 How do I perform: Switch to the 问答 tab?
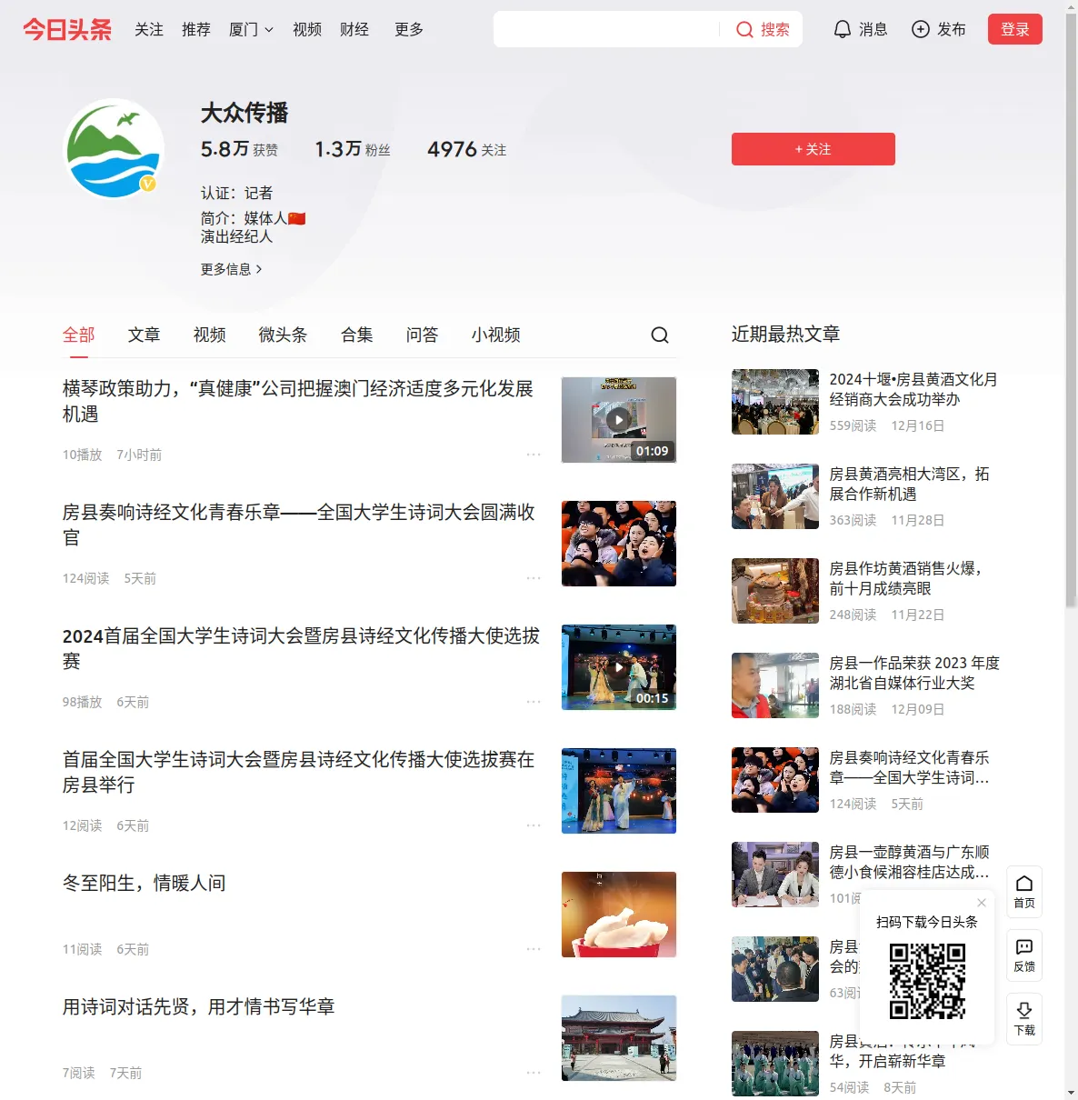click(423, 335)
